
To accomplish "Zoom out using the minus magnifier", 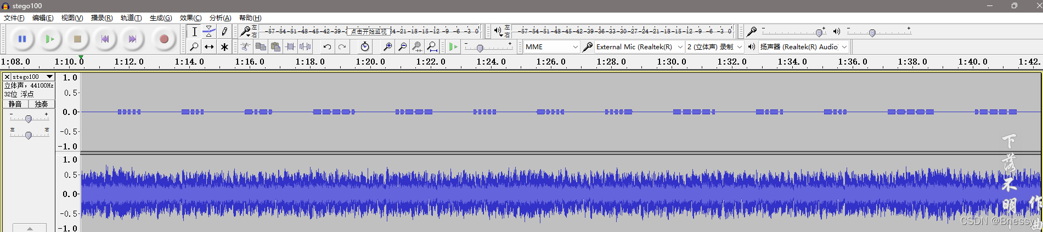I will 402,47.
